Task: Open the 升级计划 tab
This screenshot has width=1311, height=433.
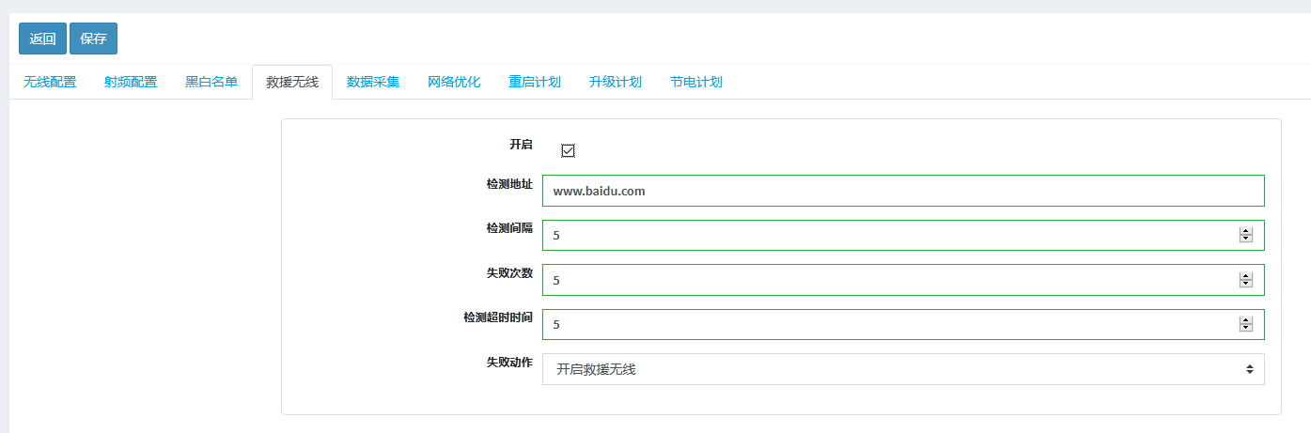Action: tap(616, 82)
